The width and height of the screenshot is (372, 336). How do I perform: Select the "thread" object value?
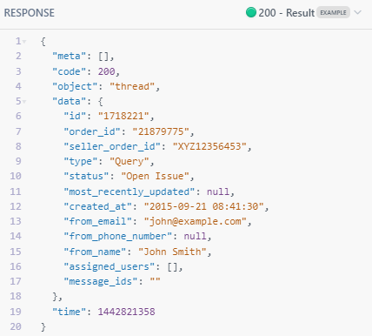132,86
